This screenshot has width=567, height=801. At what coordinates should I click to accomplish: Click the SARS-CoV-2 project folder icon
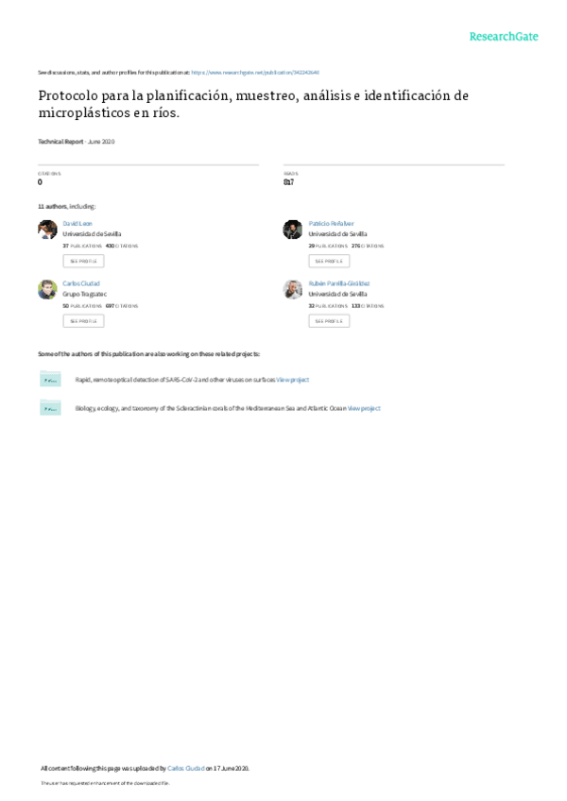tap(51, 379)
